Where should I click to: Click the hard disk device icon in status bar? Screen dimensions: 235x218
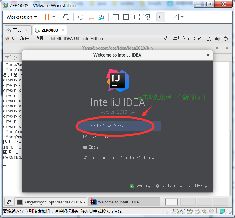tap(176, 211)
